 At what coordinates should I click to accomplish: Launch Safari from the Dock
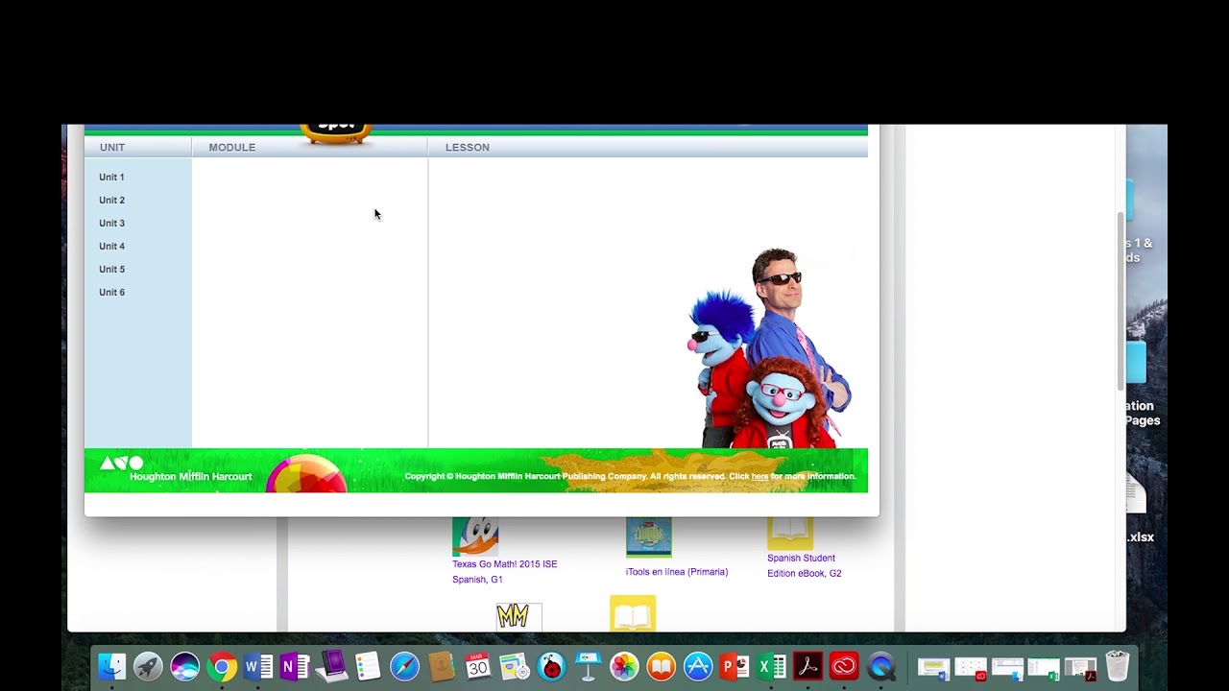[x=404, y=666]
